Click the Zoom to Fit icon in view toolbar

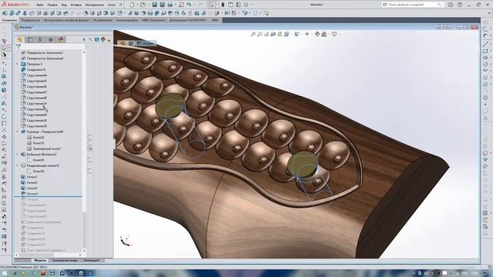(x=253, y=34)
